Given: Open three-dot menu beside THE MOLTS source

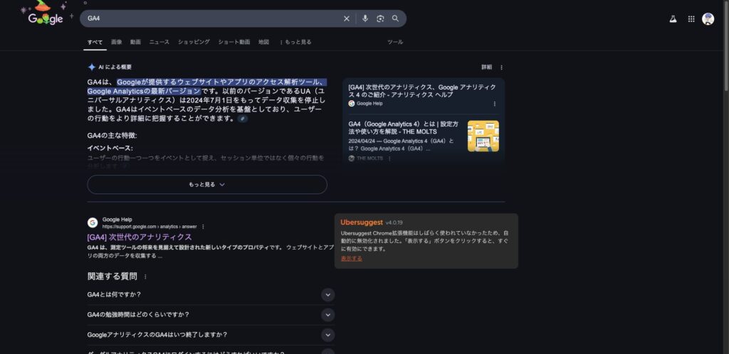Looking at the screenshot, I should coord(389,159).
